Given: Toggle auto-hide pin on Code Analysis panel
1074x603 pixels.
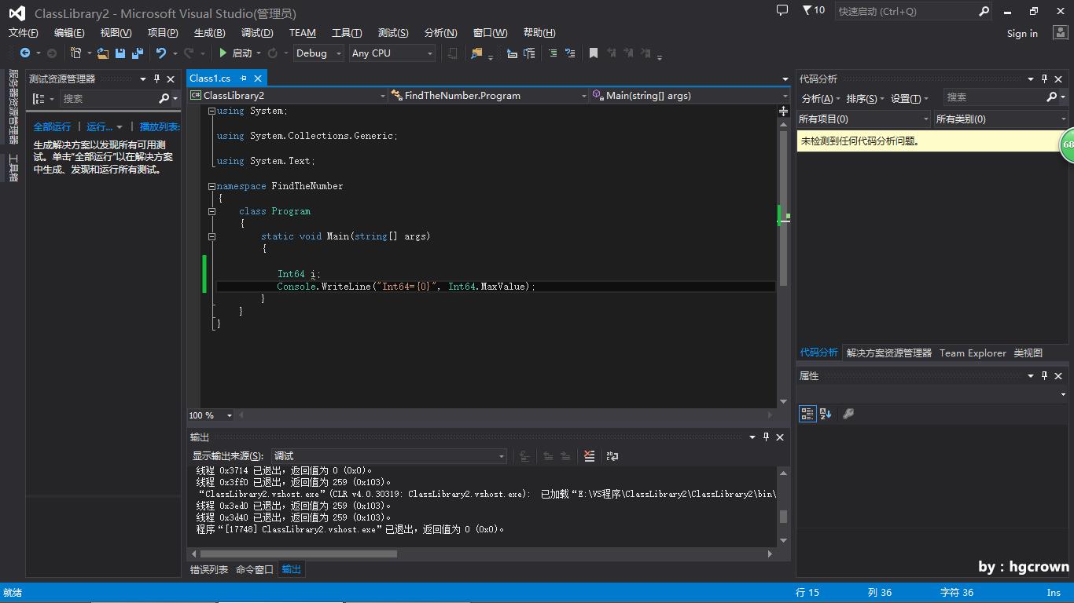Looking at the screenshot, I should (1044, 79).
